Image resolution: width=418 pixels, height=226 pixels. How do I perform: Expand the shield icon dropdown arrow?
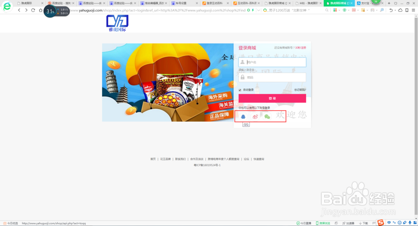pyautogui.click(x=349, y=10)
